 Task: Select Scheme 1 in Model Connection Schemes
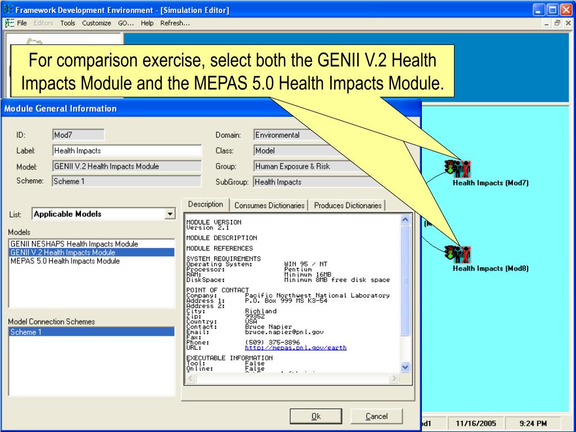click(x=92, y=332)
